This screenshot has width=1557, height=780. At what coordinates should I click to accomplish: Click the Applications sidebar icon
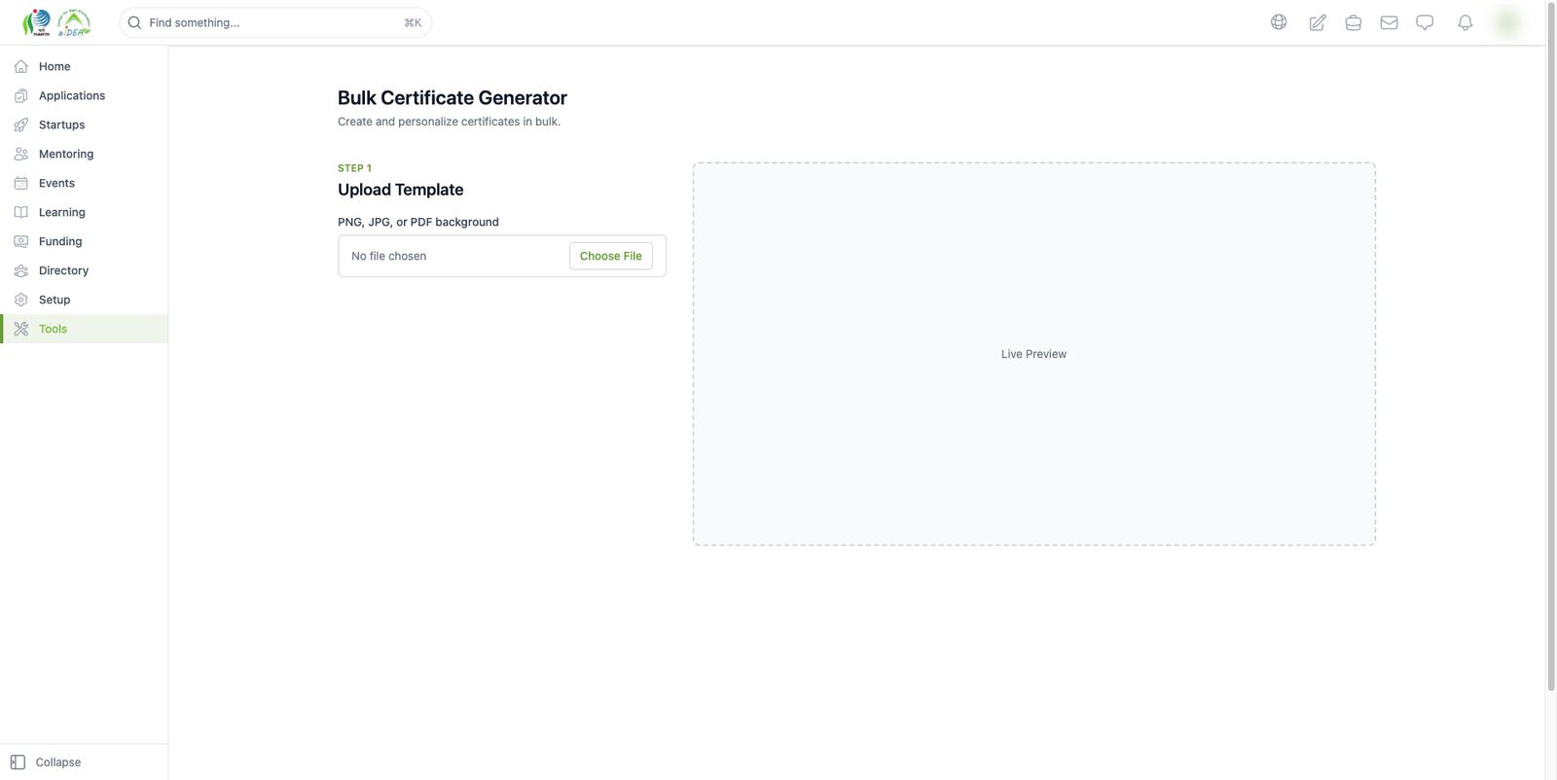[21, 95]
